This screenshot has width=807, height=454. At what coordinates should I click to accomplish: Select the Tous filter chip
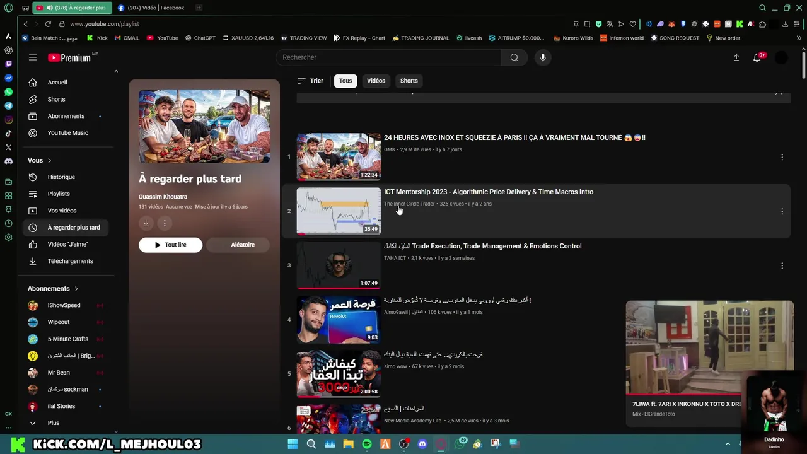tap(345, 81)
